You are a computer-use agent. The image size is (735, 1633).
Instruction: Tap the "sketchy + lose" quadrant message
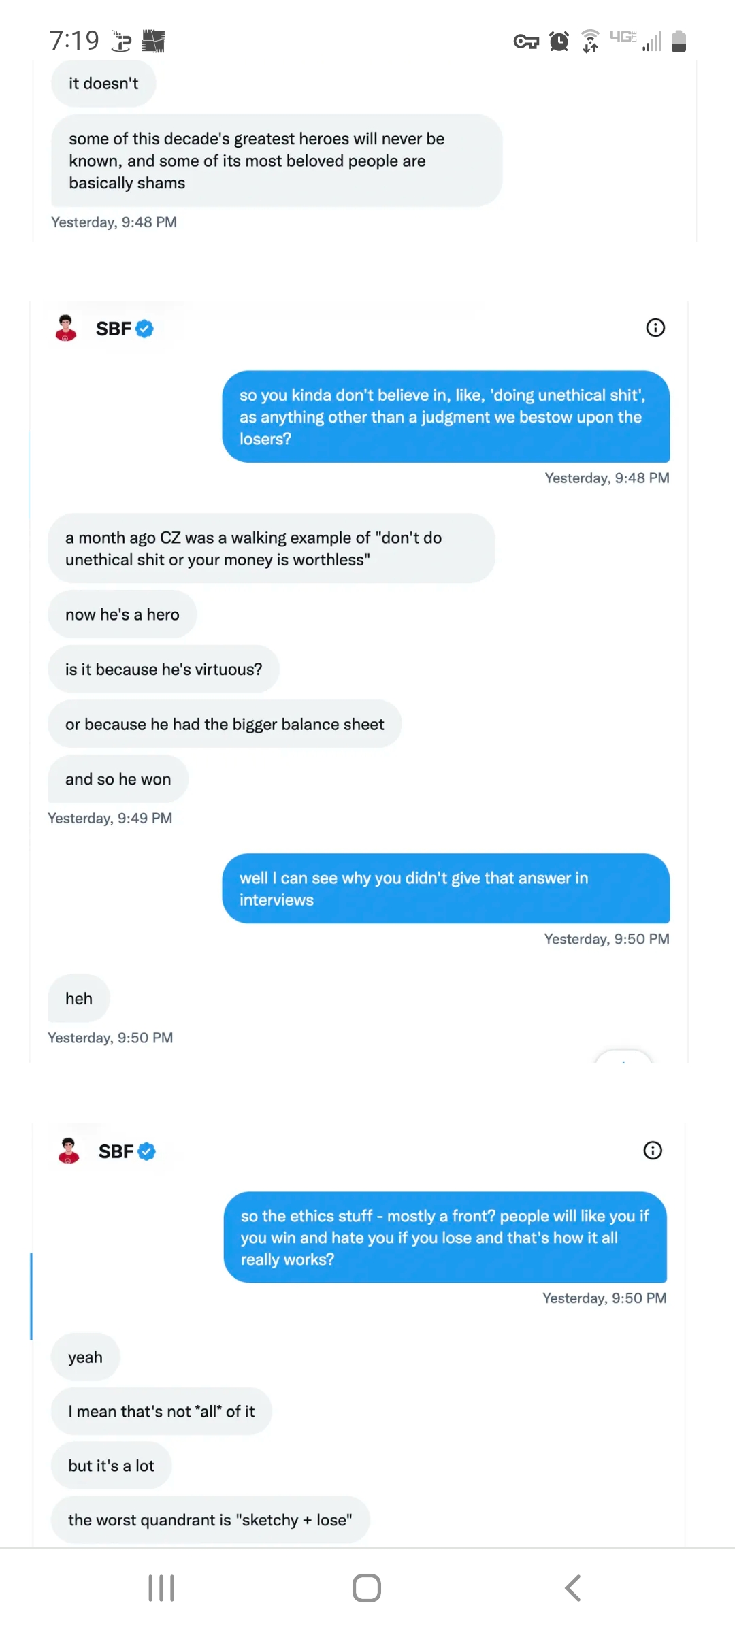pos(210,1520)
